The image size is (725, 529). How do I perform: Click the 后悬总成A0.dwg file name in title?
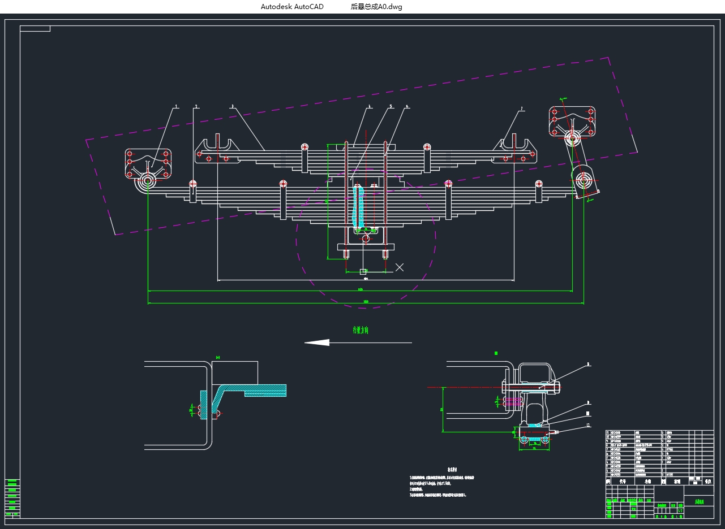coord(376,7)
